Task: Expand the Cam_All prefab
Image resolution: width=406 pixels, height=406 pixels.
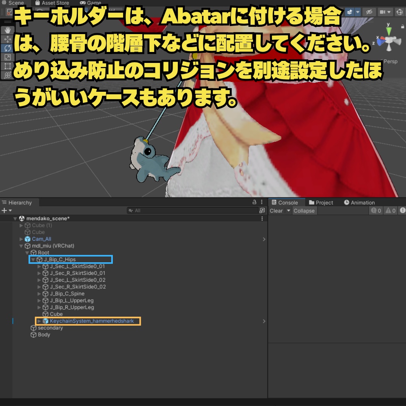Action: pyautogui.click(x=21, y=239)
